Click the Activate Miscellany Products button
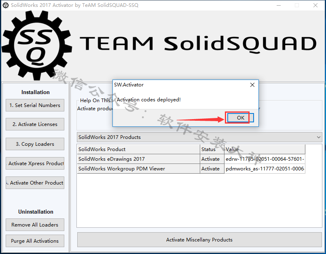Image resolution: width=326 pixels, height=254 pixels. click(x=199, y=240)
